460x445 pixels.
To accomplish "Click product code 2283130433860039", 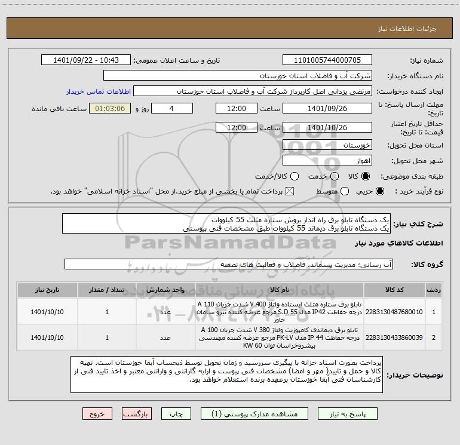I will coord(394,337).
